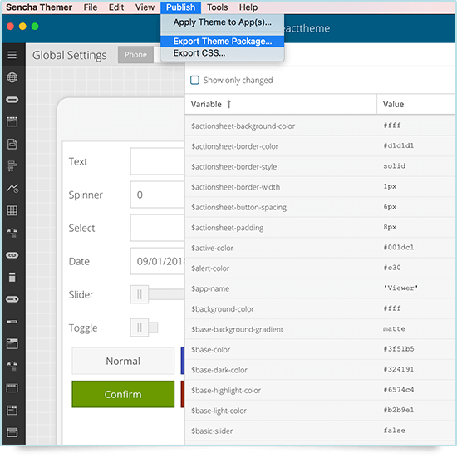The image size is (457, 463).
Task: Open the Sencha Themer application menu
Action: coord(39,7)
